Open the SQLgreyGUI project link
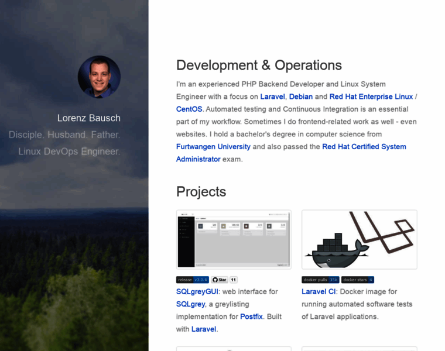Image resolution: width=445 pixels, height=351 pixels. tap(197, 291)
